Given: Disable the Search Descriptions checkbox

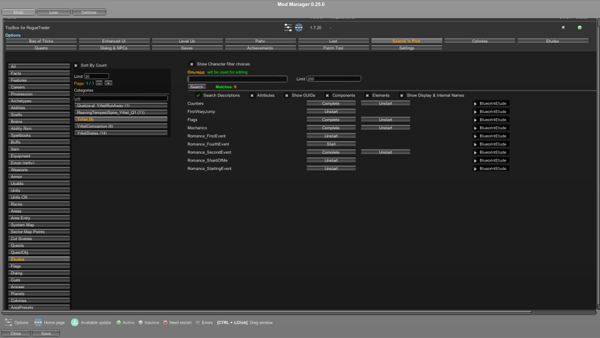Looking at the screenshot, I should pyautogui.click(x=199, y=95).
